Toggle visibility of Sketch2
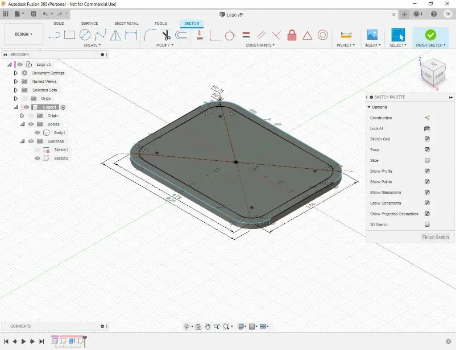 point(37,158)
